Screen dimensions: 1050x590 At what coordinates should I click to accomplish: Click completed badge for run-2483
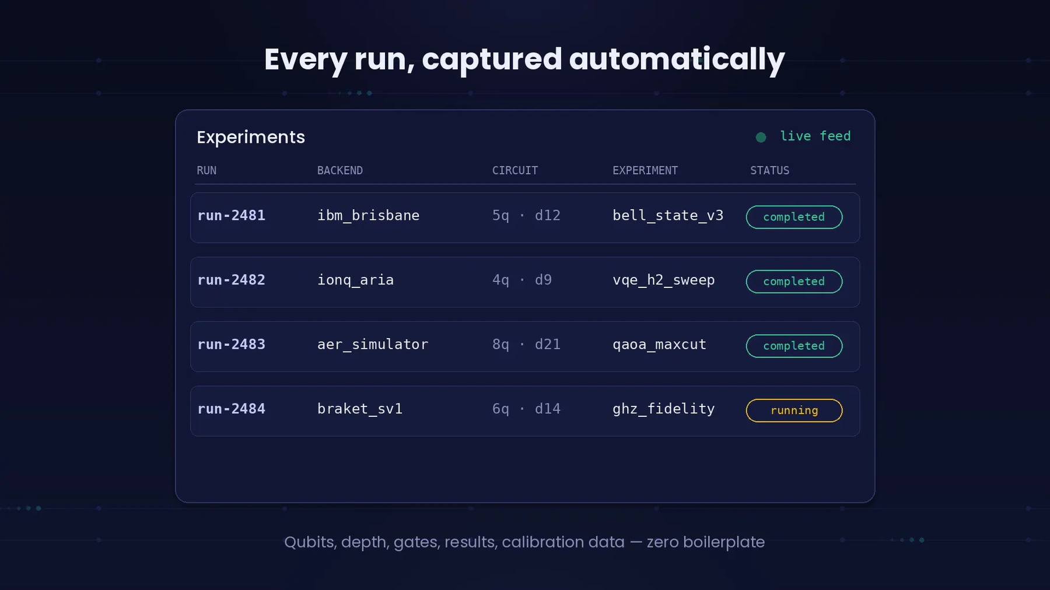(794, 346)
